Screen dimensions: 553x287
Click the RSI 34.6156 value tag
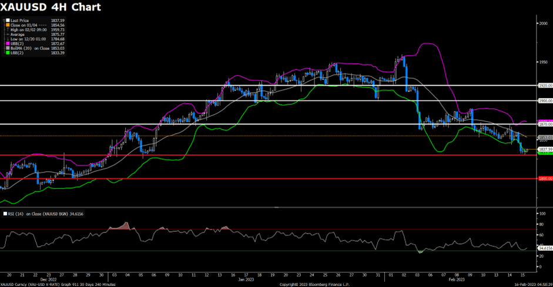(x=545, y=248)
